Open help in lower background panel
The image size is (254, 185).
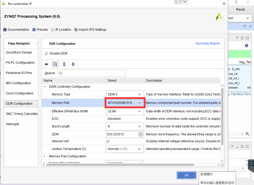click(232, 146)
